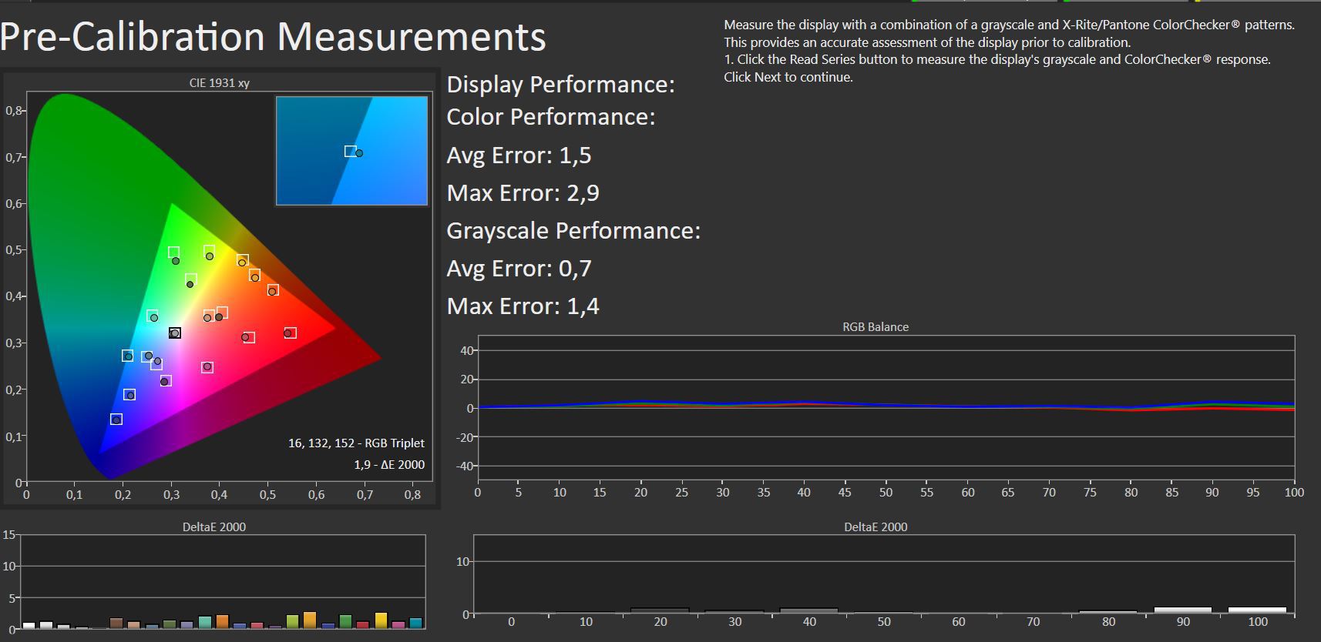This screenshot has width=1321, height=642.
Task: Click the bright yellow bar in ColorChecker DeltaE chart
Action: click(x=381, y=620)
